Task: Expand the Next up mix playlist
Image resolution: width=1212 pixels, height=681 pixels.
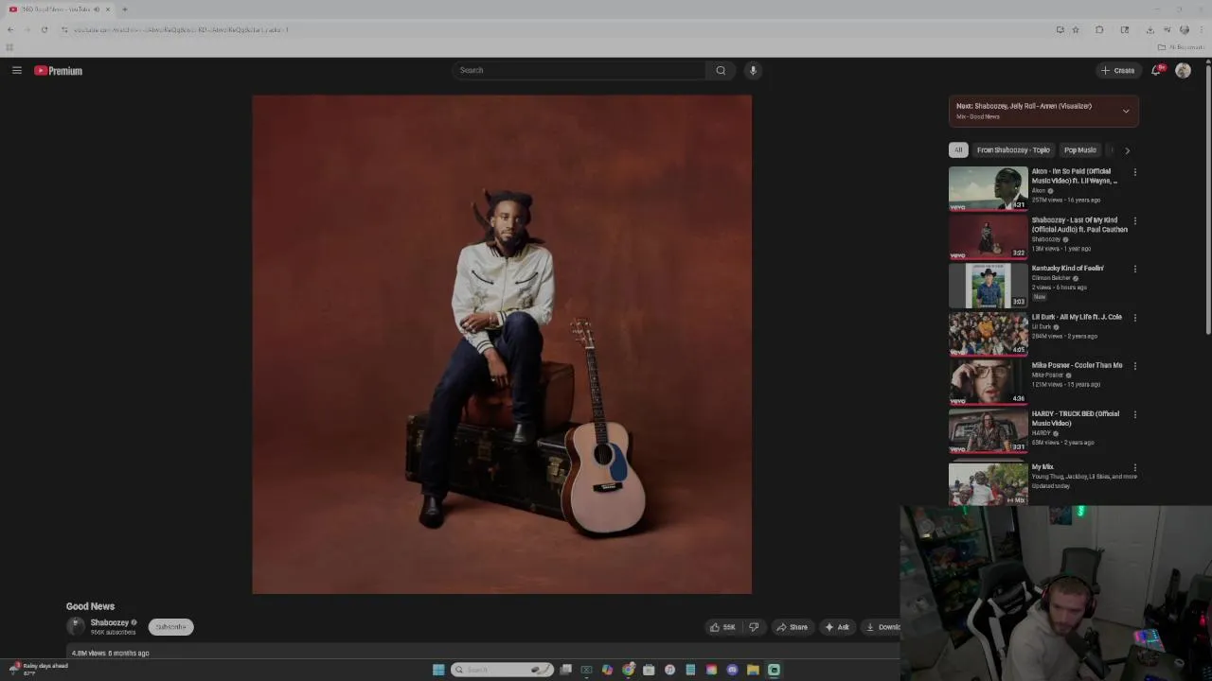Action: 1126,111
